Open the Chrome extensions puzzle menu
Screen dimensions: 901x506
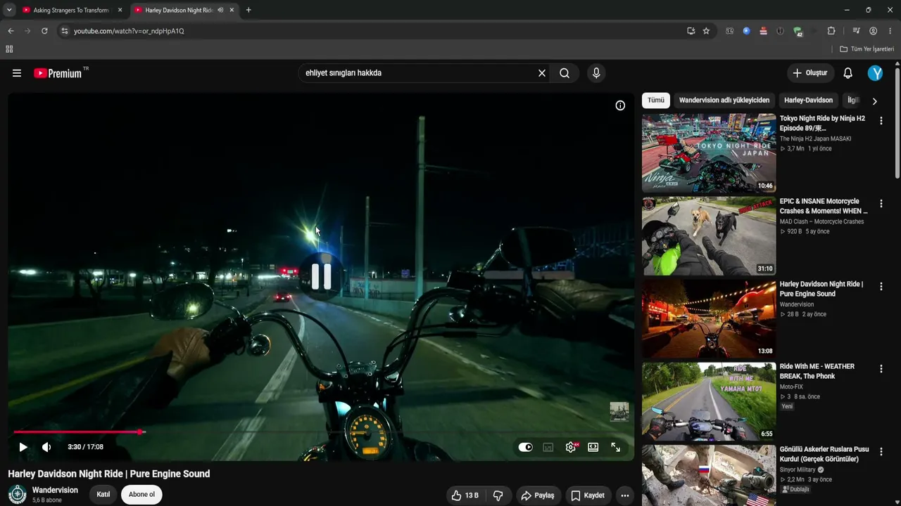coord(831,31)
